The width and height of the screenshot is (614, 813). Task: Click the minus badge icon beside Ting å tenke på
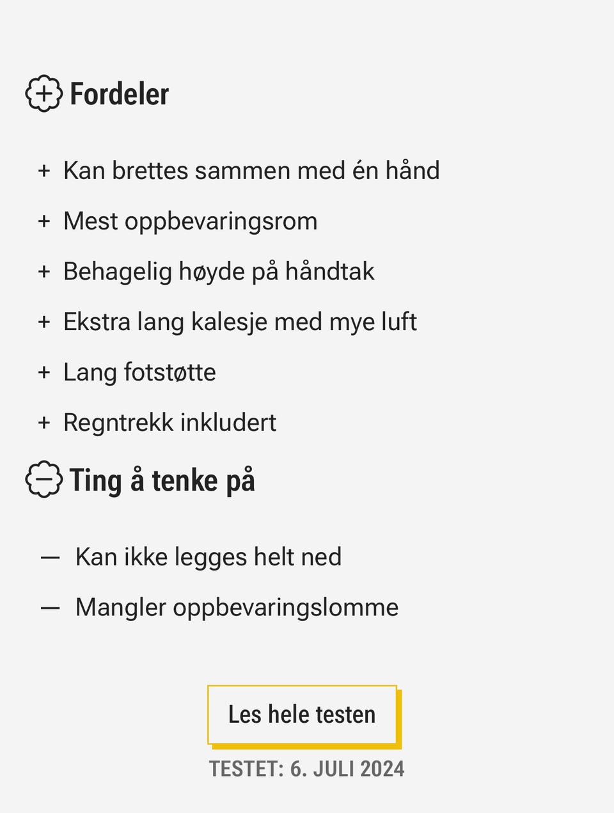pyautogui.click(x=43, y=479)
